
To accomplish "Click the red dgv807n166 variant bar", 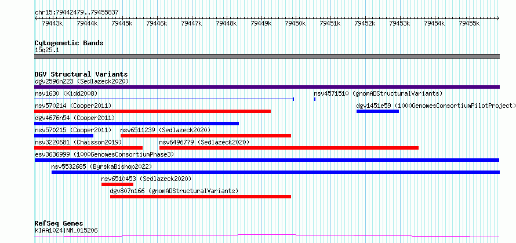I will pyautogui.click(x=201, y=197).
